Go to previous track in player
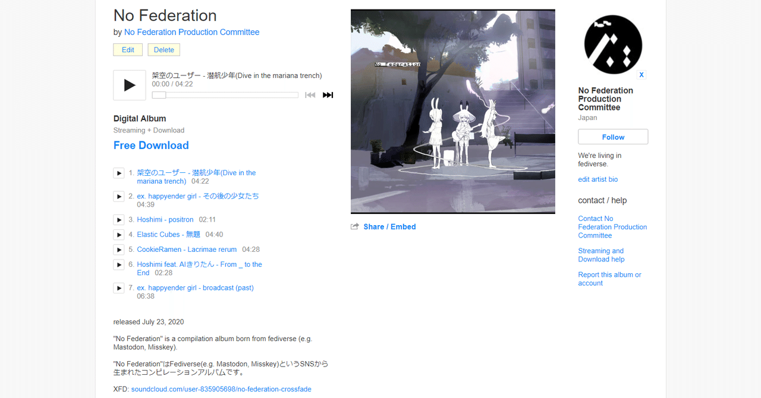 tap(310, 95)
